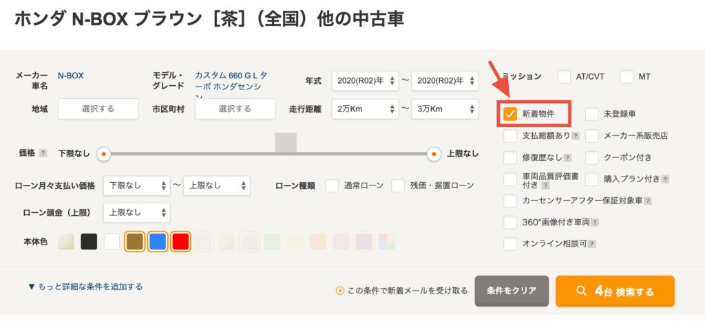Select the 通常ローン loan type checkbox
Viewport: 705px width, 325px height.
coord(332,186)
